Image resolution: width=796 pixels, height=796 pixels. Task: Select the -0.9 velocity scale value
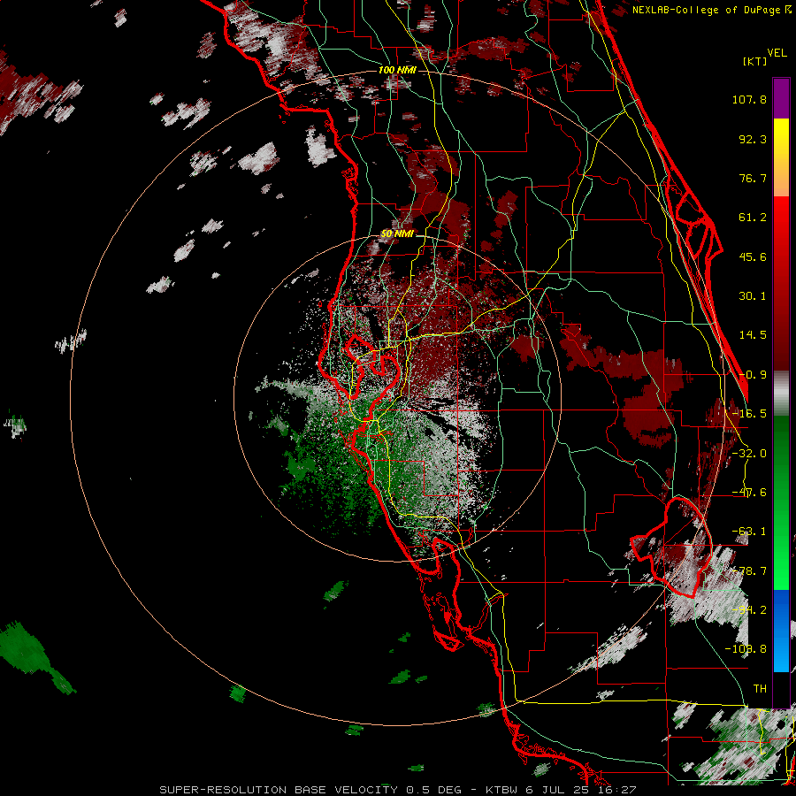tap(753, 375)
